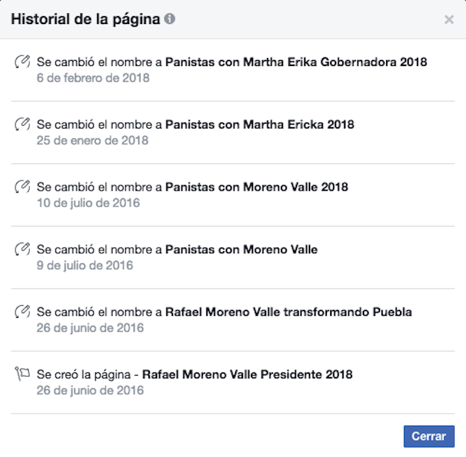Click the Historial de la página dialog title
The image size is (466, 457).
pyautogui.click(x=85, y=19)
